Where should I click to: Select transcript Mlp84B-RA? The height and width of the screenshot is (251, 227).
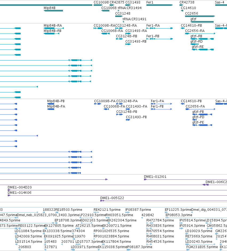(54, 28)
